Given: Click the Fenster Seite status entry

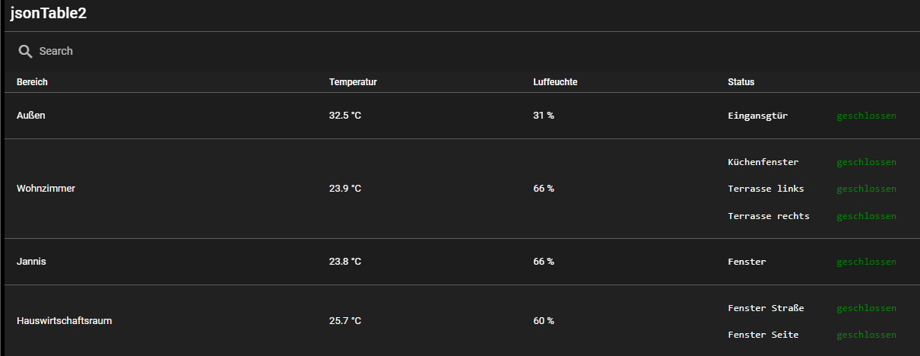Looking at the screenshot, I should tap(763, 335).
